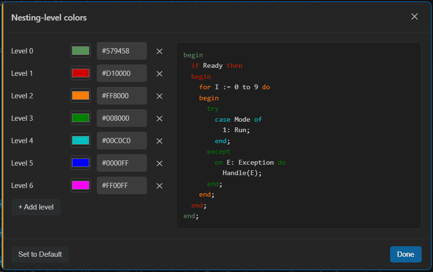Remove the Level 1 color row
Image resolution: width=433 pixels, height=272 pixels.
pos(159,73)
